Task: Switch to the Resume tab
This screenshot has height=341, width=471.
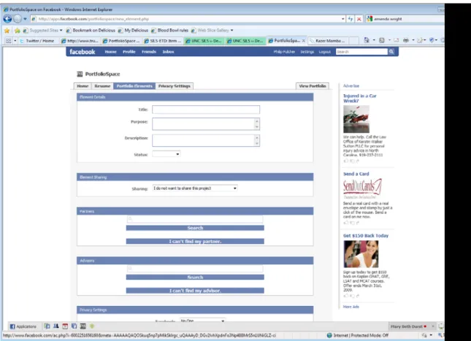Action: pyautogui.click(x=102, y=86)
